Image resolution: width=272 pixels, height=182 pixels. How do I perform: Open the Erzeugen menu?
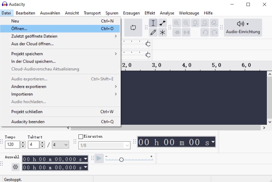[x=131, y=13]
